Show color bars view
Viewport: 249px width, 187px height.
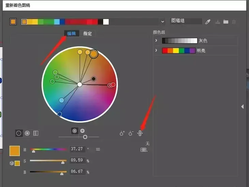coord(36,133)
